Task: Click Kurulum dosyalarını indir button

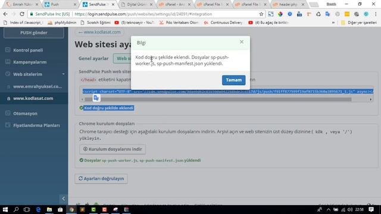Action: click(x=113, y=149)
